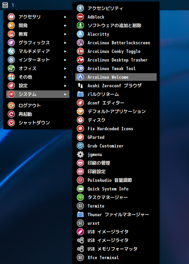Screen dimensions: 189x264
Task: Click the アクセサリ category icon
Action: (x=11, y=17)
